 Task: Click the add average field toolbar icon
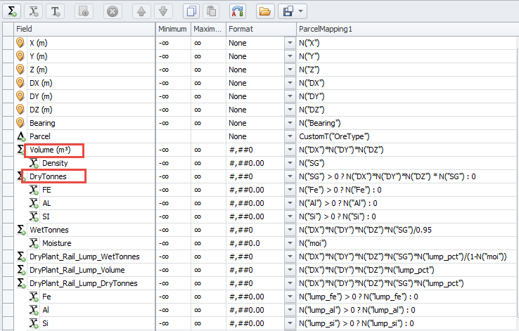[33, 11]
